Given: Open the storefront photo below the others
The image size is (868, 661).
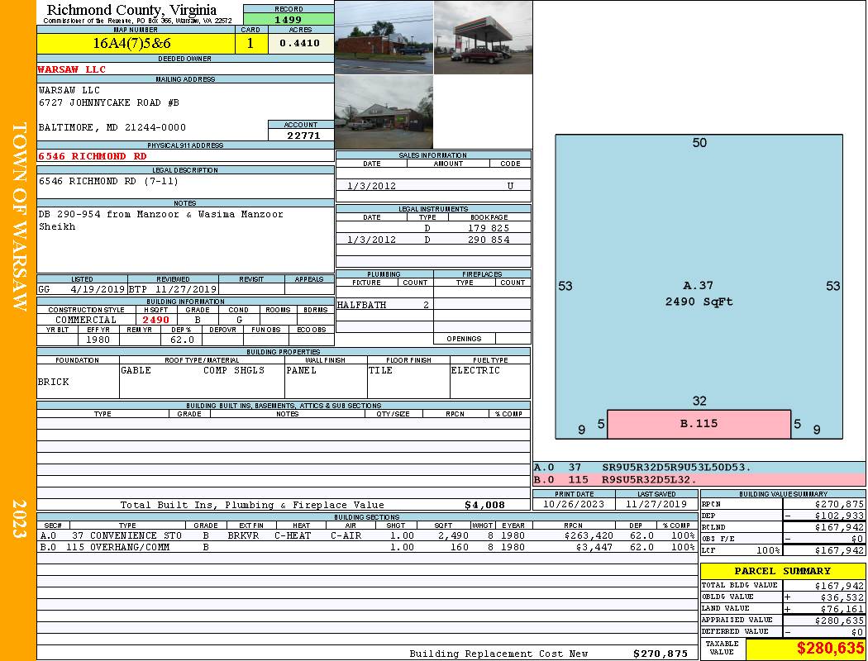Looking at the screenshot, I should tap(384, 112).
